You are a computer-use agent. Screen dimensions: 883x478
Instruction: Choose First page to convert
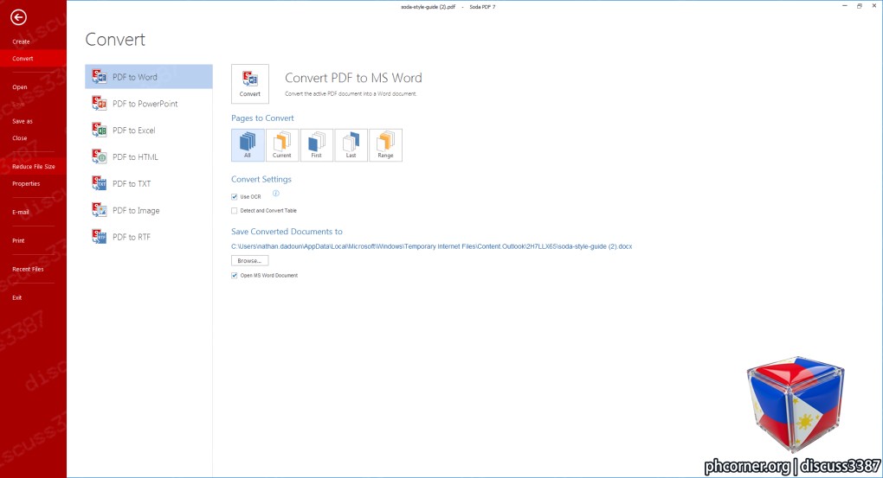click(317, 145)
